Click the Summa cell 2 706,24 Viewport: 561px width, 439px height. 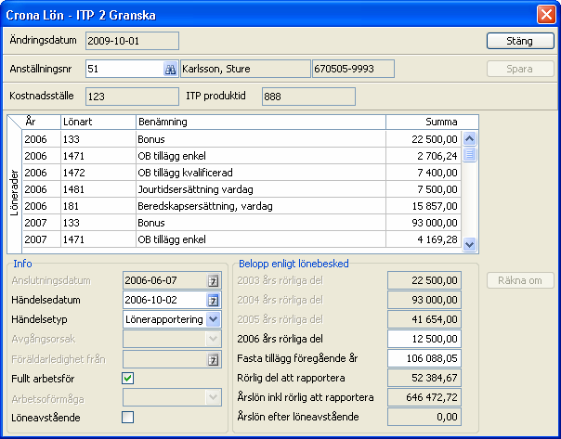tap(424, 156)
